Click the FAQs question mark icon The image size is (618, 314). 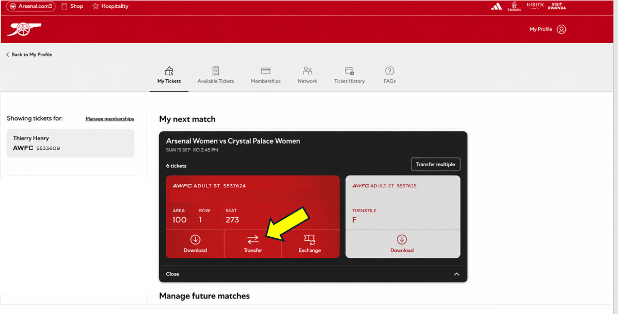(389, 71)
